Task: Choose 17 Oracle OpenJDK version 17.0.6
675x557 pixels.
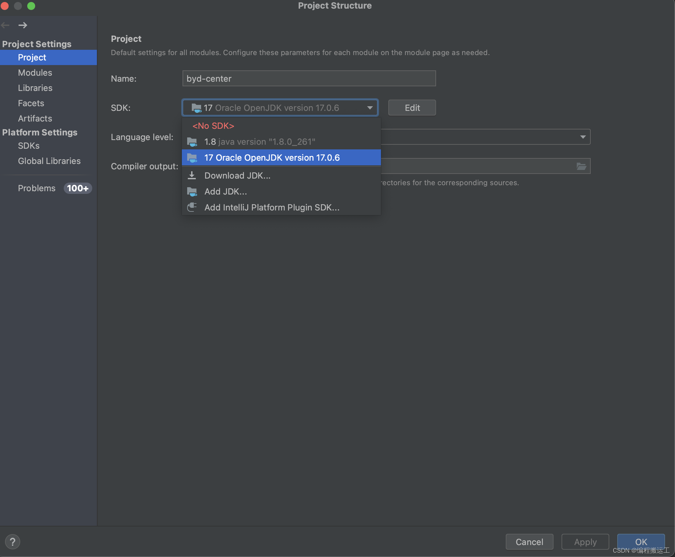Action: [272, 158]
